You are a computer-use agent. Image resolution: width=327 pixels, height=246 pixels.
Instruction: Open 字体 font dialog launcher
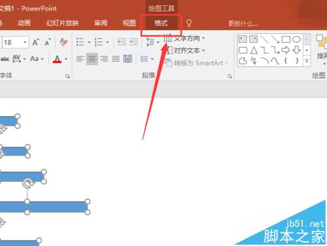pos(67,76)
